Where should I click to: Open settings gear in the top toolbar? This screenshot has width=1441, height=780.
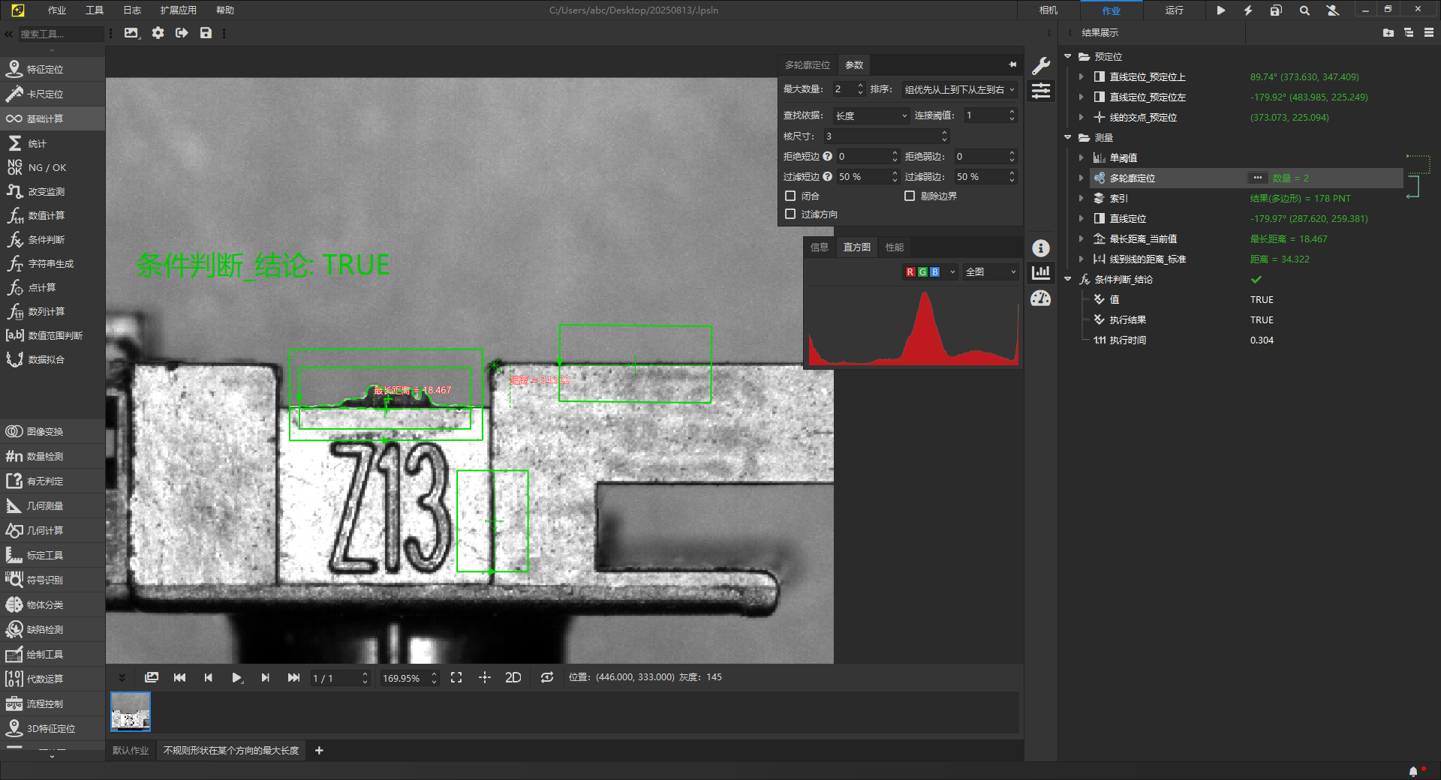(158, 33)
